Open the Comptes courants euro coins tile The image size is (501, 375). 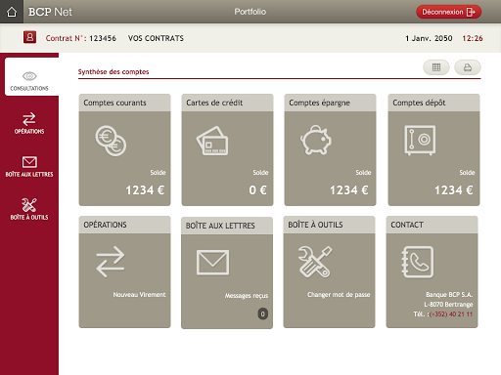(x=124, y=149)
